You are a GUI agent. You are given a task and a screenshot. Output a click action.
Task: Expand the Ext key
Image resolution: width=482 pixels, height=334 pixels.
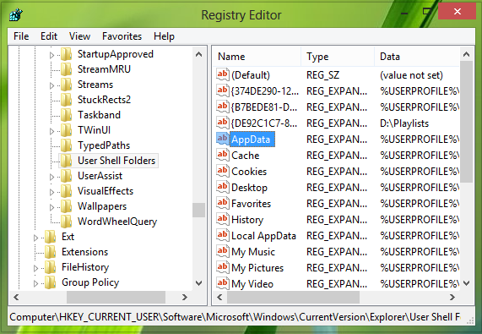pos(35,238)
